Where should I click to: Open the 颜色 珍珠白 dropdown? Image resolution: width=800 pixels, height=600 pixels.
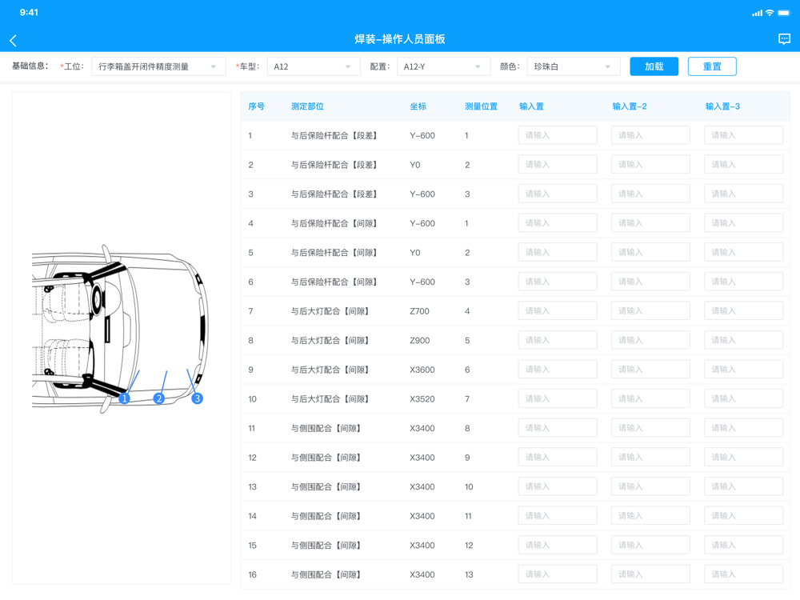coord(574,66)
